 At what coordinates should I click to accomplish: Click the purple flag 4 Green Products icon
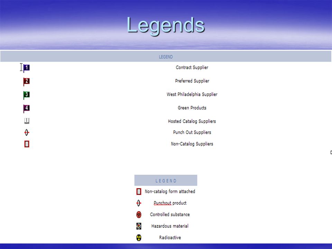pos(27,109)
